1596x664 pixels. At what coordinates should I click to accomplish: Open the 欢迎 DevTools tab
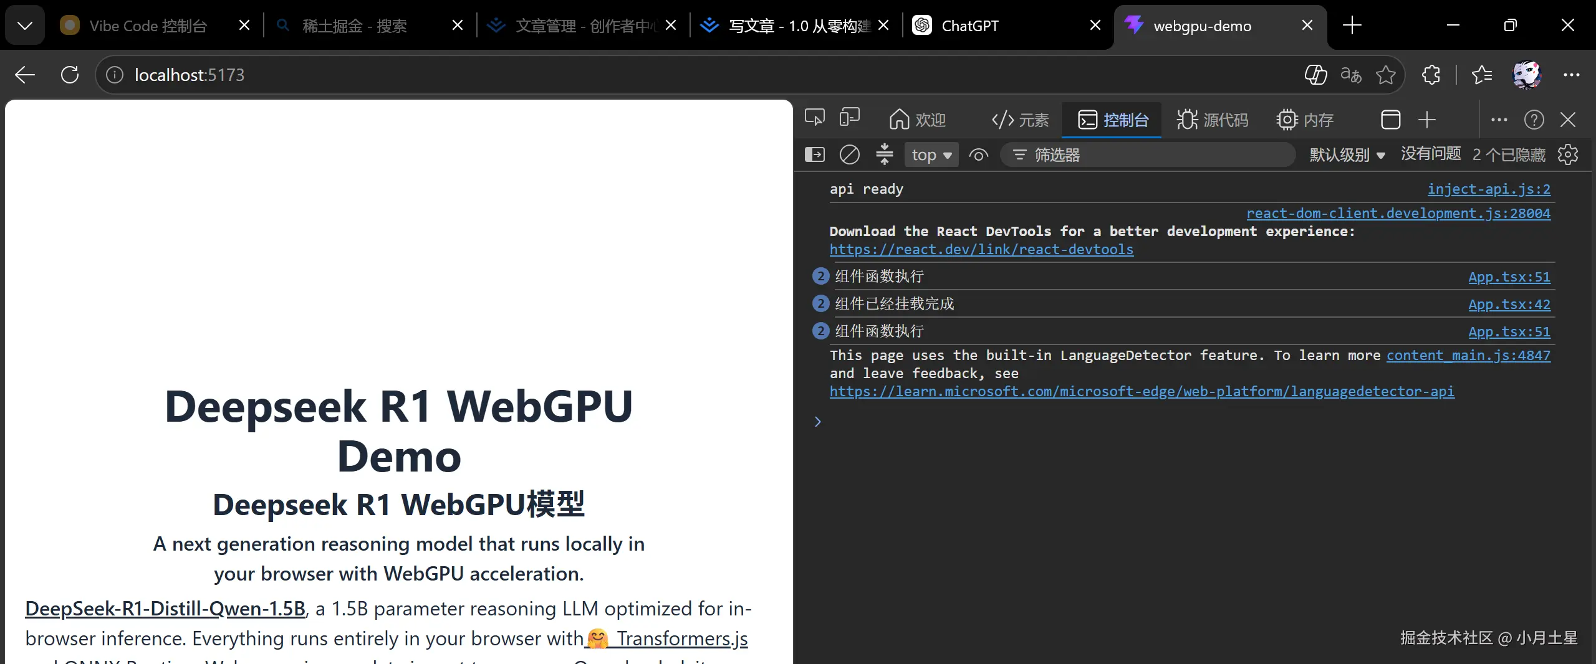pos(918,120)
